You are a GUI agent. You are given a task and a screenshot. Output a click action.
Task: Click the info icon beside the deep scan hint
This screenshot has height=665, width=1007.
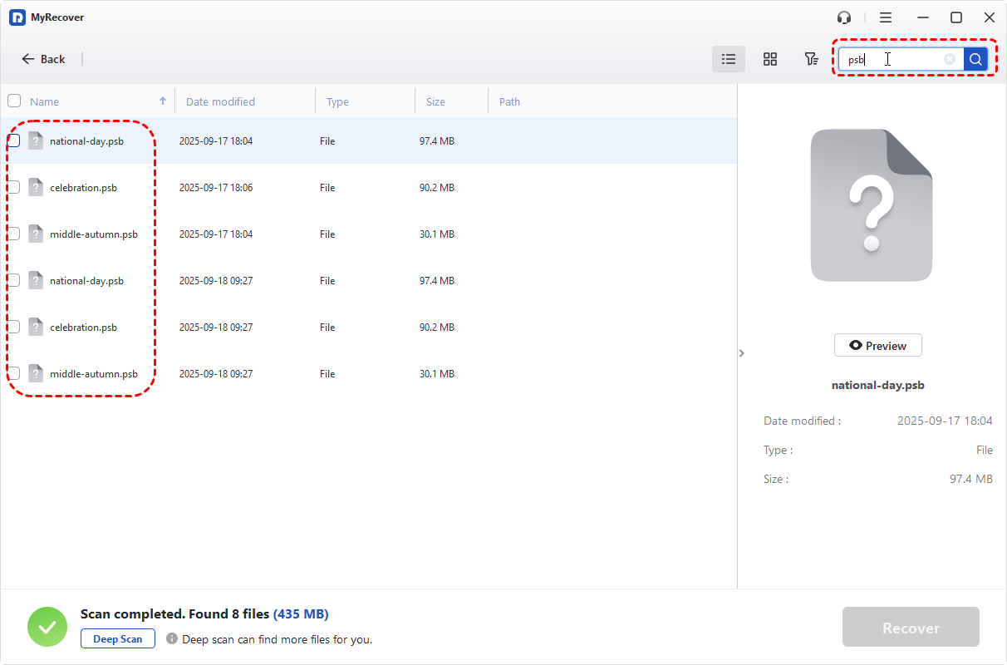[172, 638]
